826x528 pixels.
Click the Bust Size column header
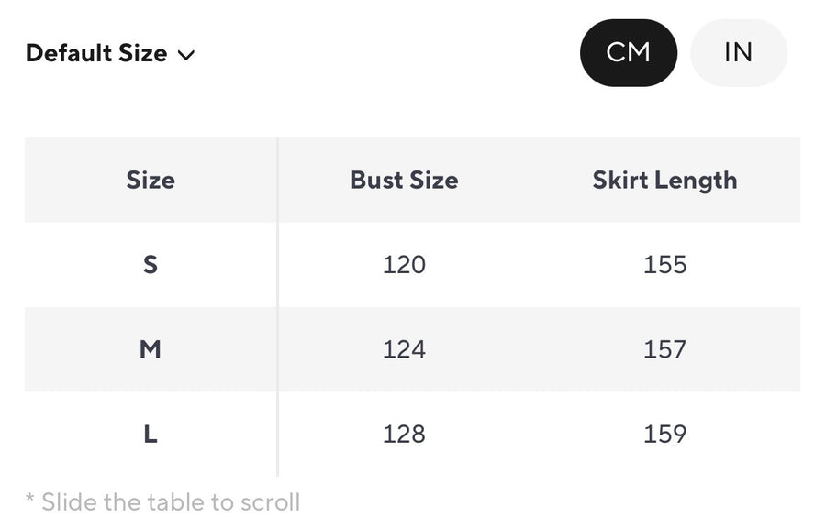coord(404,180)
